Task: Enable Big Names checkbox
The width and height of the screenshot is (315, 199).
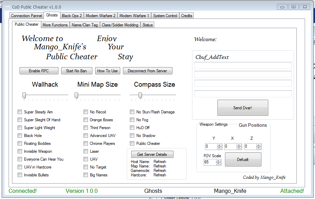Action: [86, 175]
